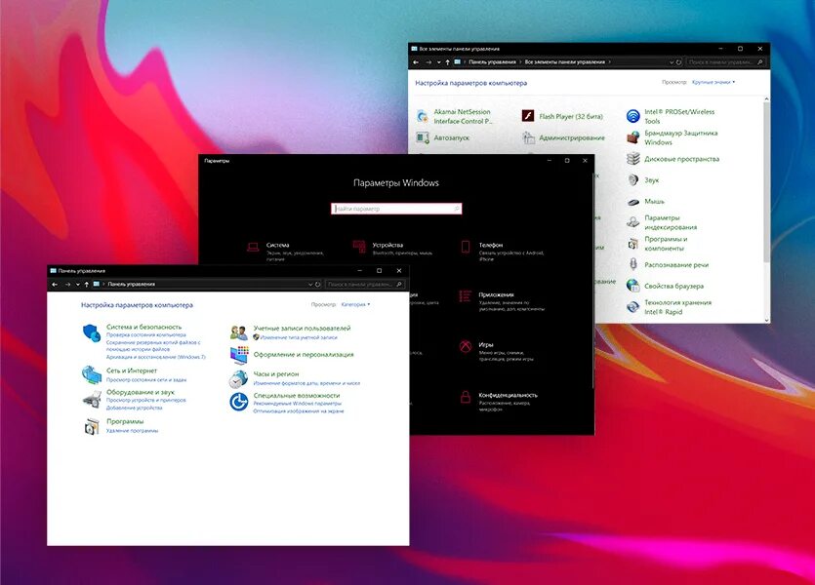Viewport: 815px width, 585px height.
Task: Click the Часы и регион icon
Action: point(238,379)
